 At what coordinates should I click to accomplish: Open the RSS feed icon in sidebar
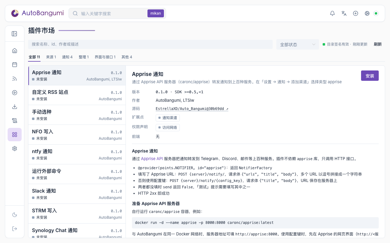[x=15, y=79]
